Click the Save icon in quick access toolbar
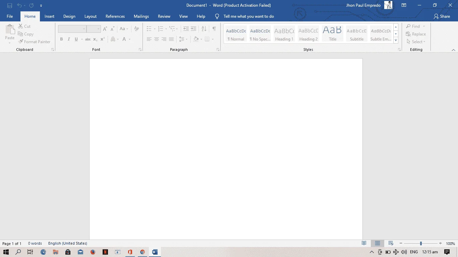This screenshot has height=257, width=458. click(10, 5)
